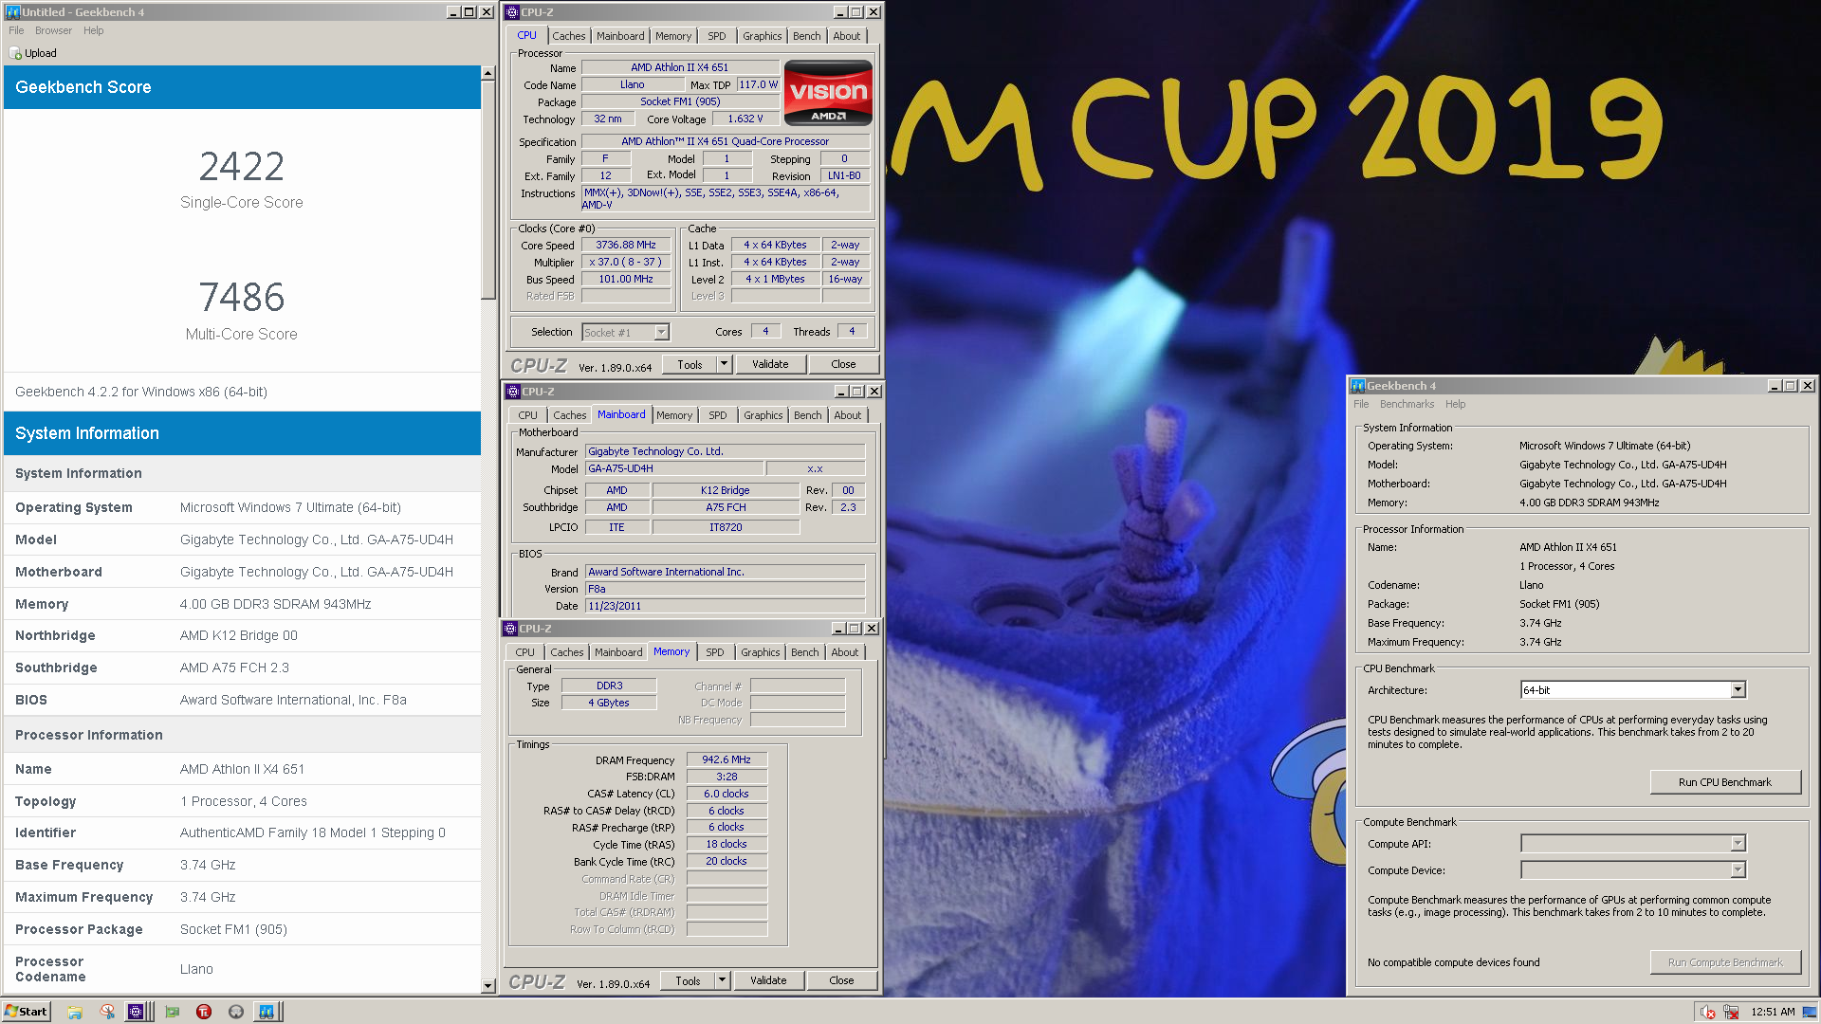This screenshot has height=1024, width=1821.
Task: Click the red round T taskbar icon
Action: [204, 1012]
